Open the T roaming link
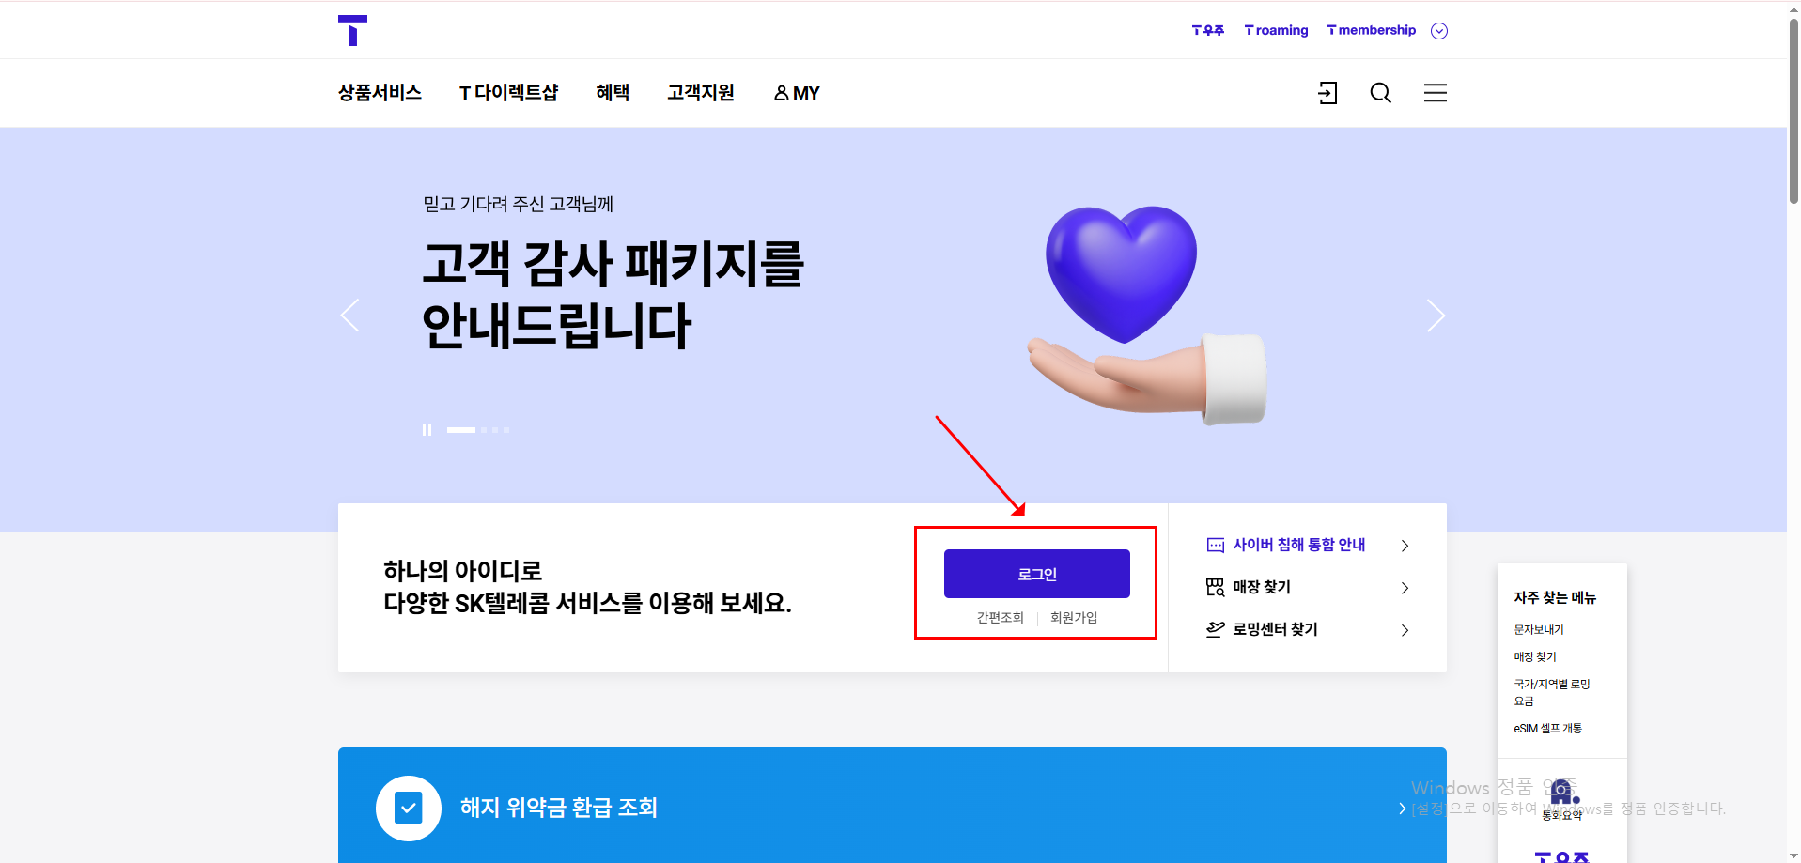This screenshot has height=863, width=1801. pos(1276,30)
